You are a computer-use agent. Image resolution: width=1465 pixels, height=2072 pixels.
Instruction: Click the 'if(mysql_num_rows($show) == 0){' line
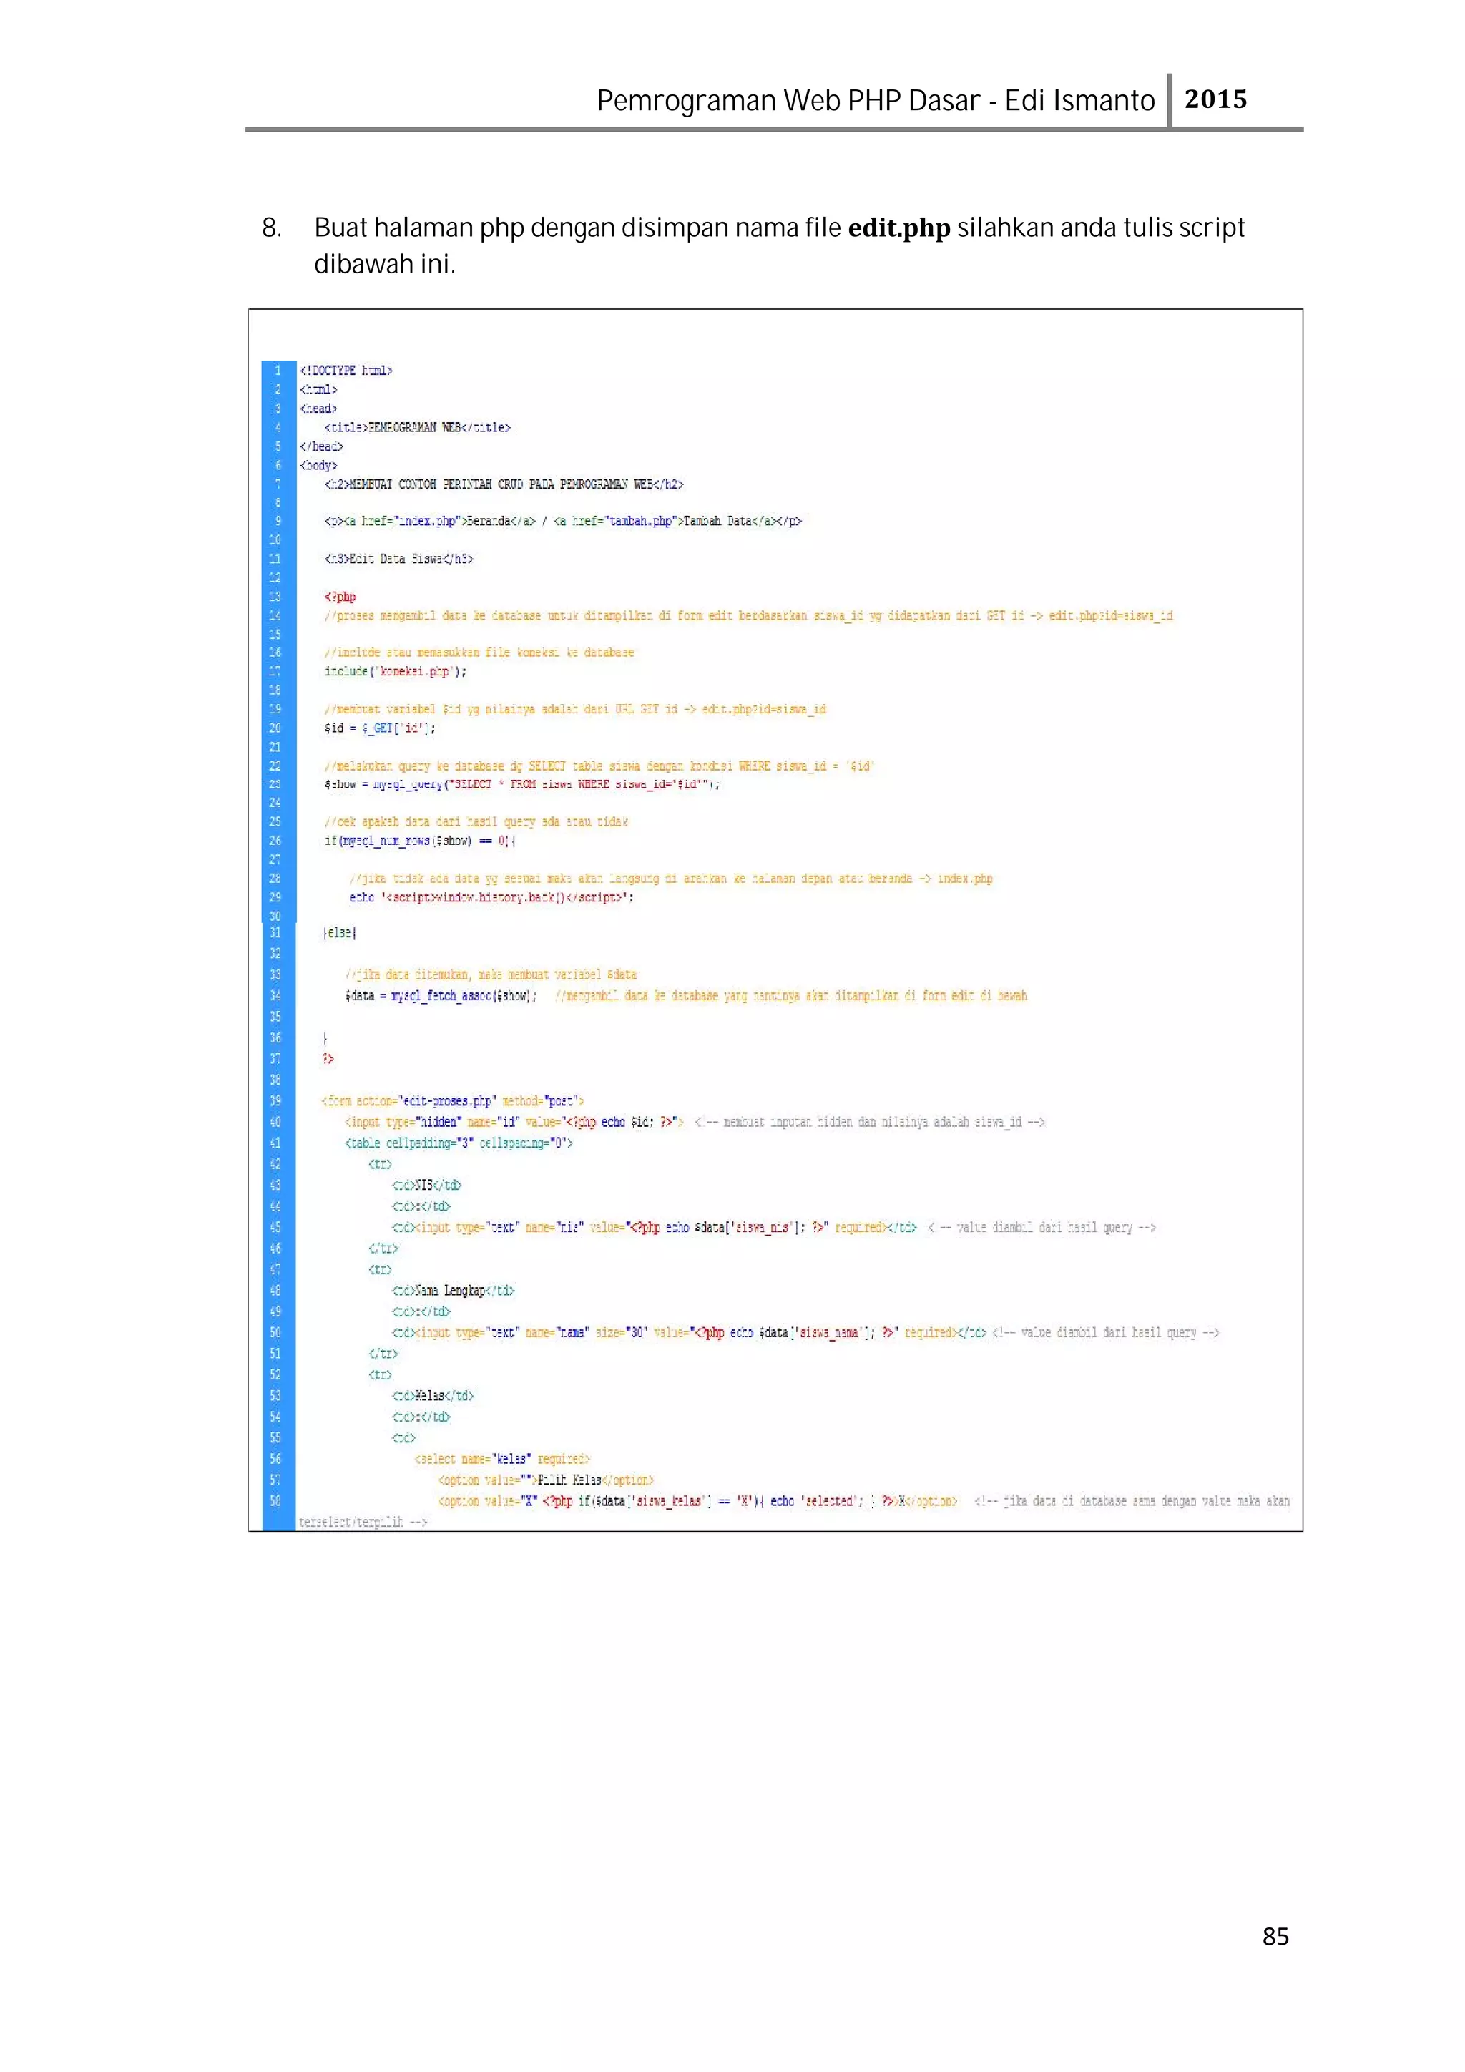[421, 841]
